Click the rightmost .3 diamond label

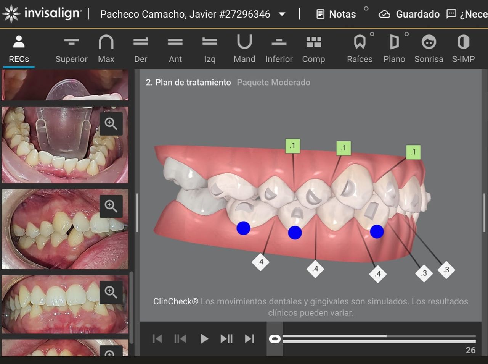tap(446, 270)
